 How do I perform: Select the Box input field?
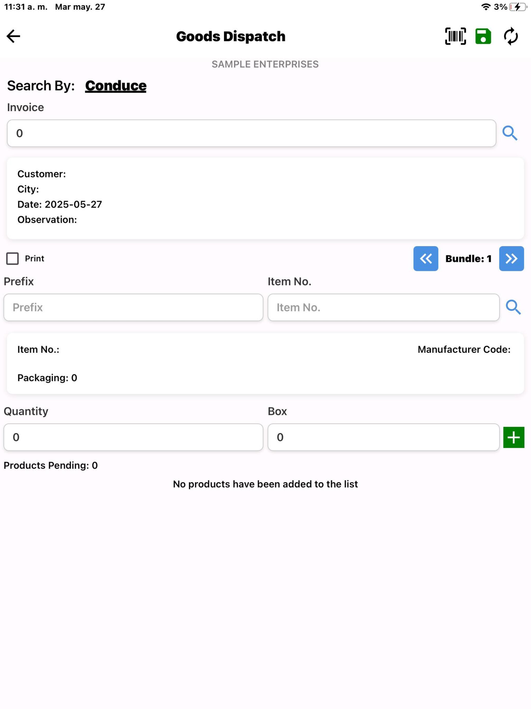click(x=383, y=437)
